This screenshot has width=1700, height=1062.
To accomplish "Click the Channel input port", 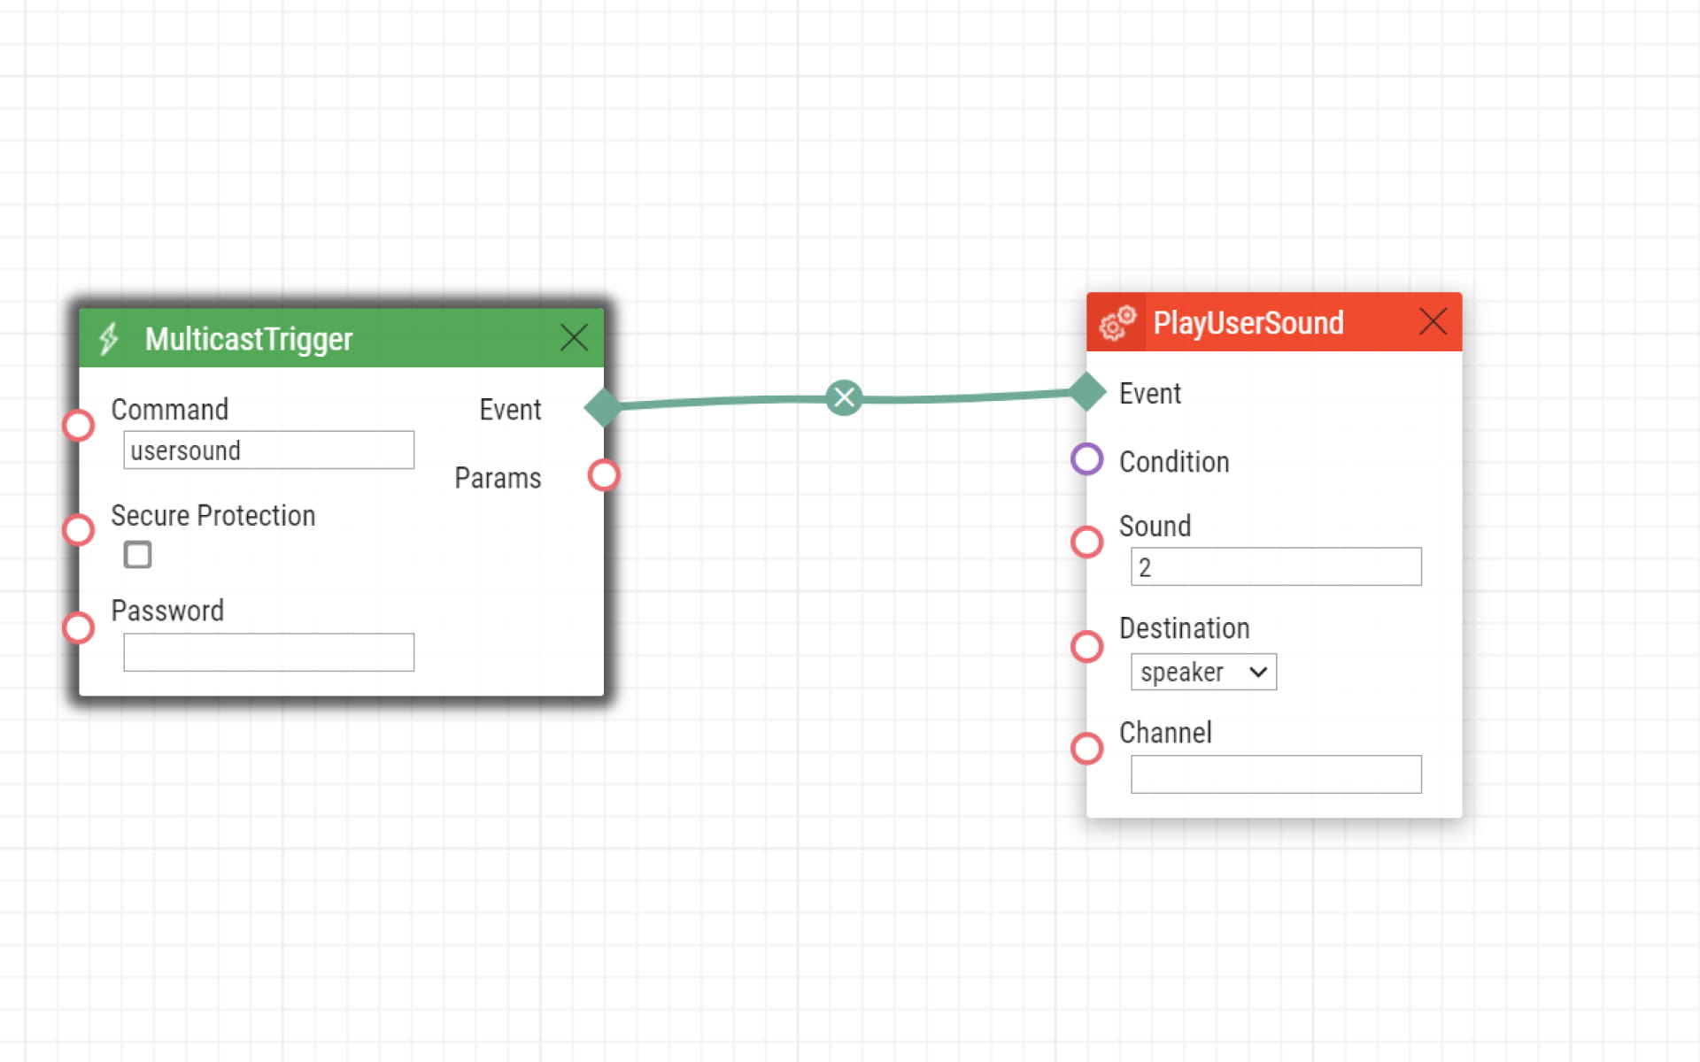I will click(1087, 749).
